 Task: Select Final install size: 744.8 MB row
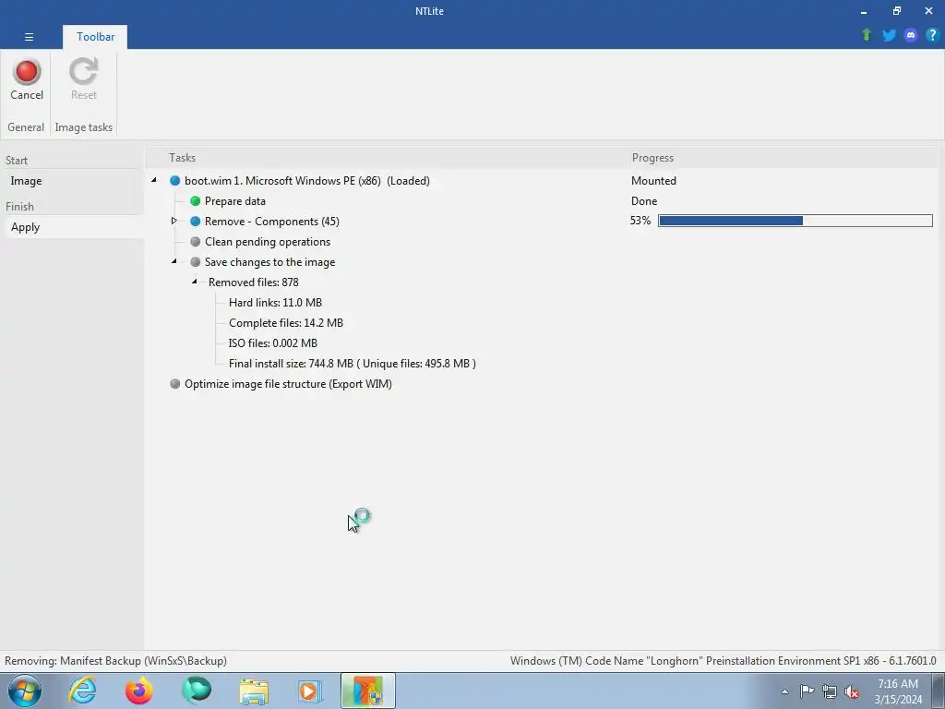point(352,364)
